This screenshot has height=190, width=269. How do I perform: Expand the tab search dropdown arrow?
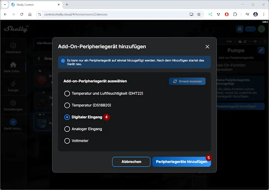(x=5, y=5)
